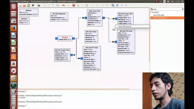Select the High Pass Filter block
The height and width of the screenshot is (109, 194).
pyautogui.click(x=95, y=18)
